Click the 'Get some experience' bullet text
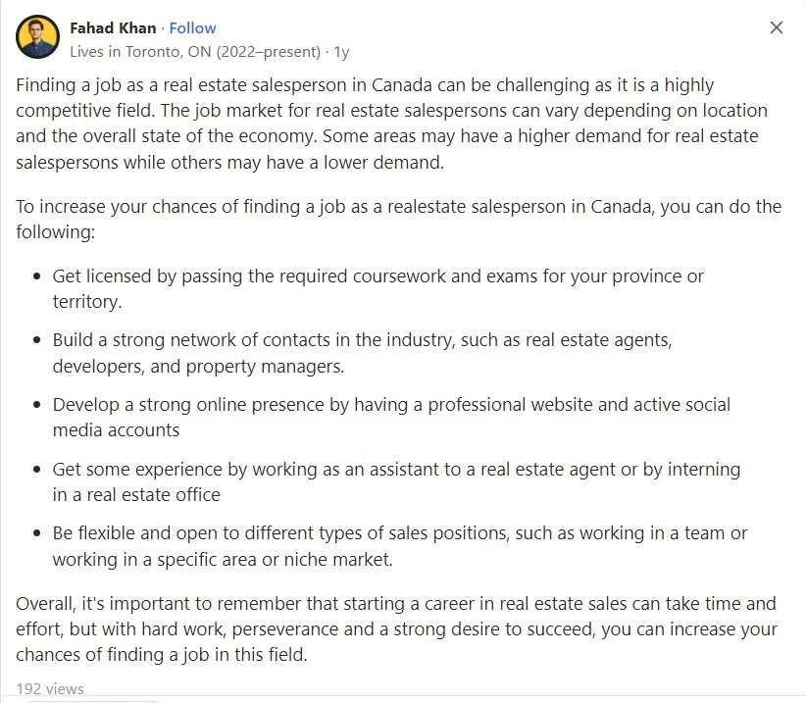 click(396, 481)
